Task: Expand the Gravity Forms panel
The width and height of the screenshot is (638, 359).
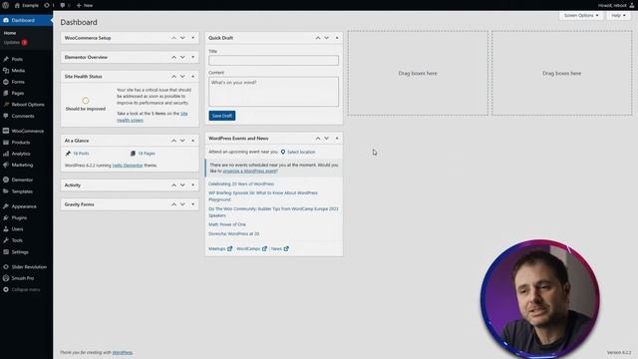Action: point(192,204)
